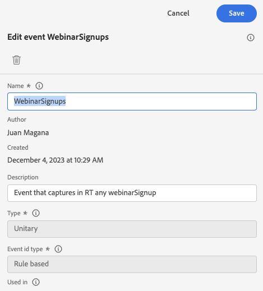
Task: Click the Event id type label
Action: coord(25,249)
